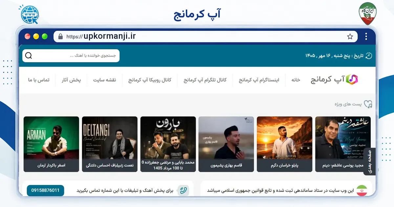Click the مجید یونسی عاشقم- دینم title
Viewport: 394px width, 207px height.
coord(343,165)
